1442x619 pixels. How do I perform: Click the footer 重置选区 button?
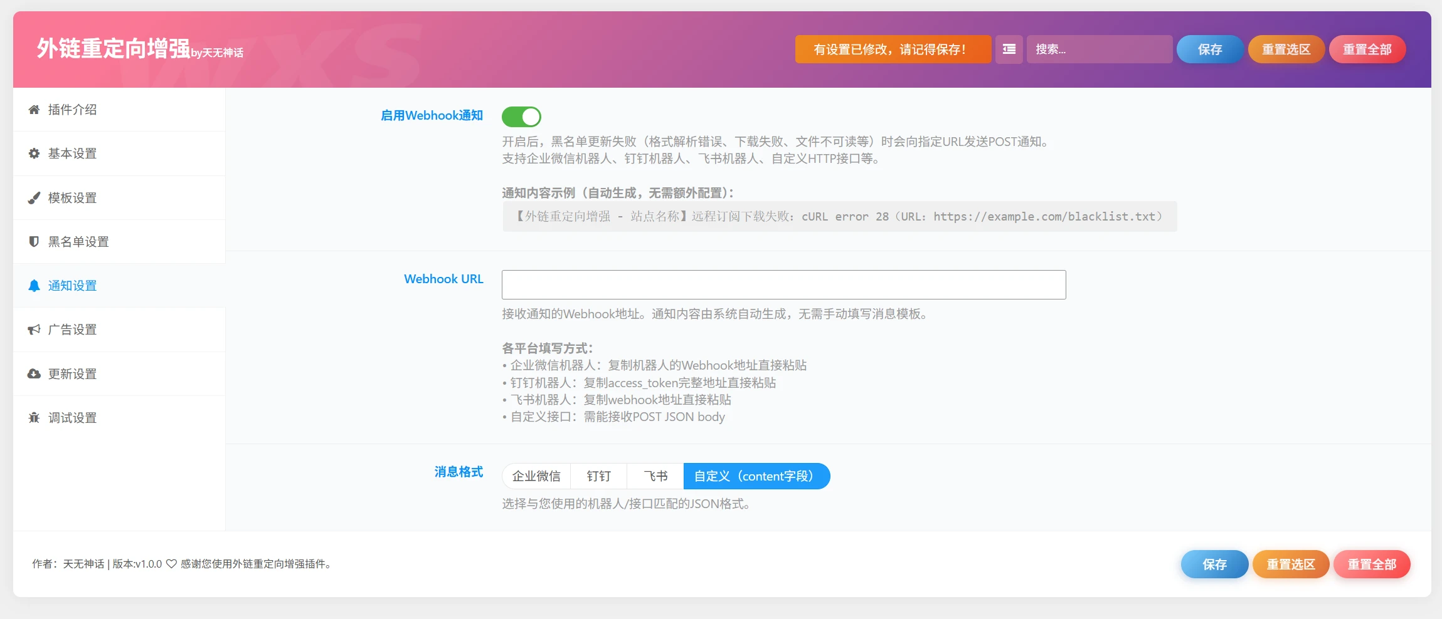click(x=1291, y=564)
